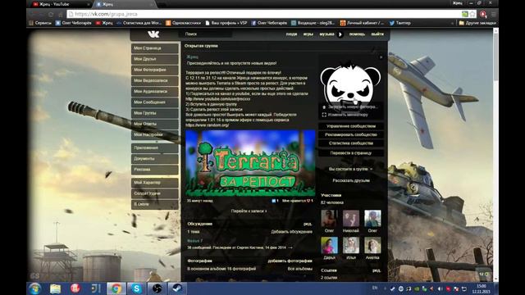The height and width of the screenshot is (295, 525).
Task: Click the panda group avatar
Action: (x=350, y=83)
